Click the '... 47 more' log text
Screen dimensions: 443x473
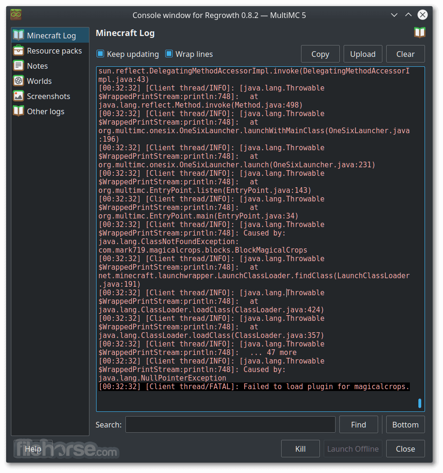[273, 352]
